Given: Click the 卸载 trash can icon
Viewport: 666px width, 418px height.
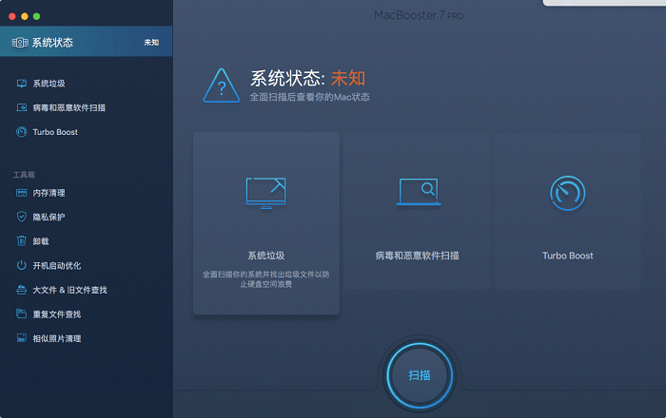Looking at the screenshot, I should (x=21, y=240).
